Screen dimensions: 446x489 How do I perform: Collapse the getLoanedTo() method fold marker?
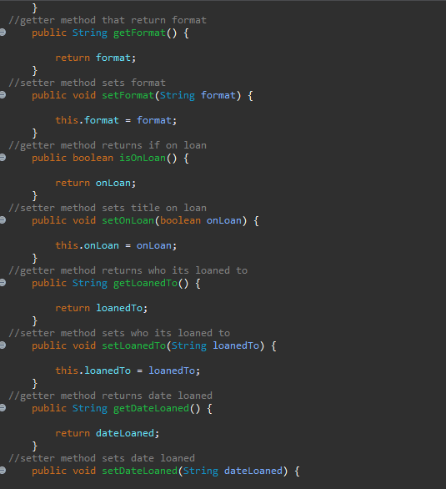point(3,283)
